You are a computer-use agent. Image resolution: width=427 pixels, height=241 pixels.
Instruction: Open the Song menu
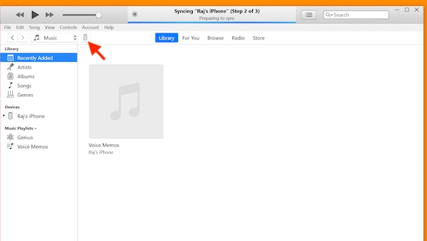(x=34, y=27)
